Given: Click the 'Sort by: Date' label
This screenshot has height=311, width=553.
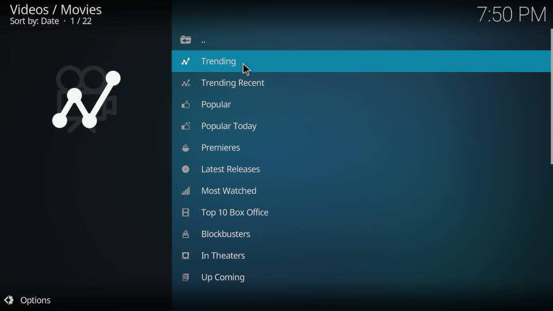Looking at the screenshot, I should pos(35,21).
